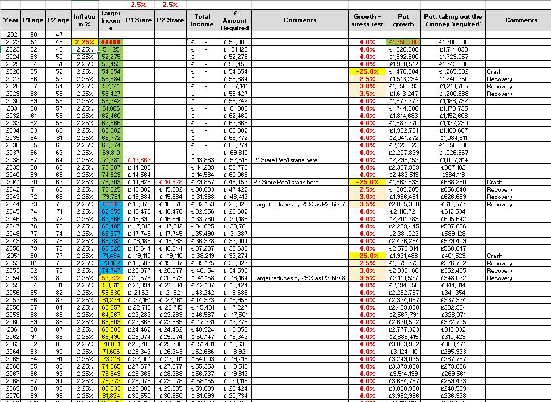The image size is (551, 402).
Task: Click the yellow "57,322" target income cell
Action: click(111, 278)
